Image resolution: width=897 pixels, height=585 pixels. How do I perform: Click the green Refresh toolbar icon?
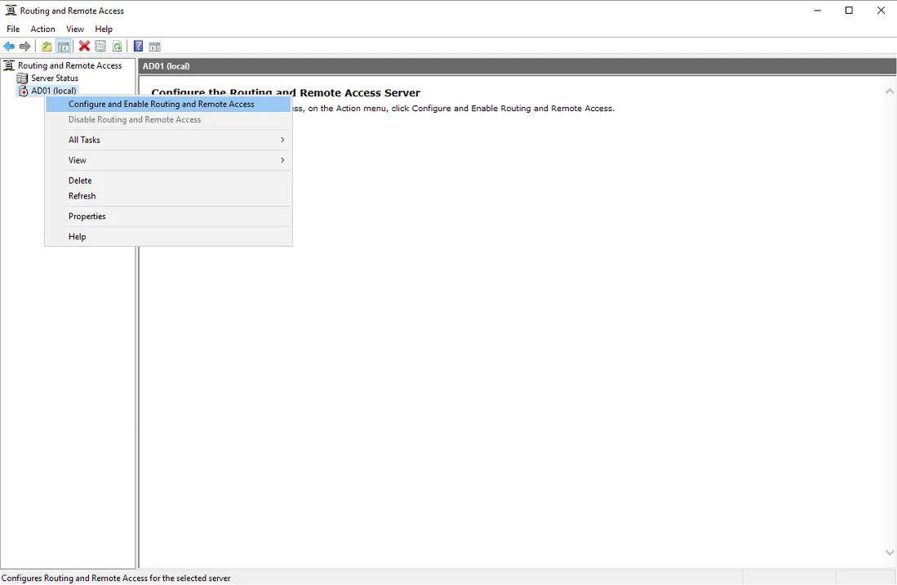click(118, 47)
